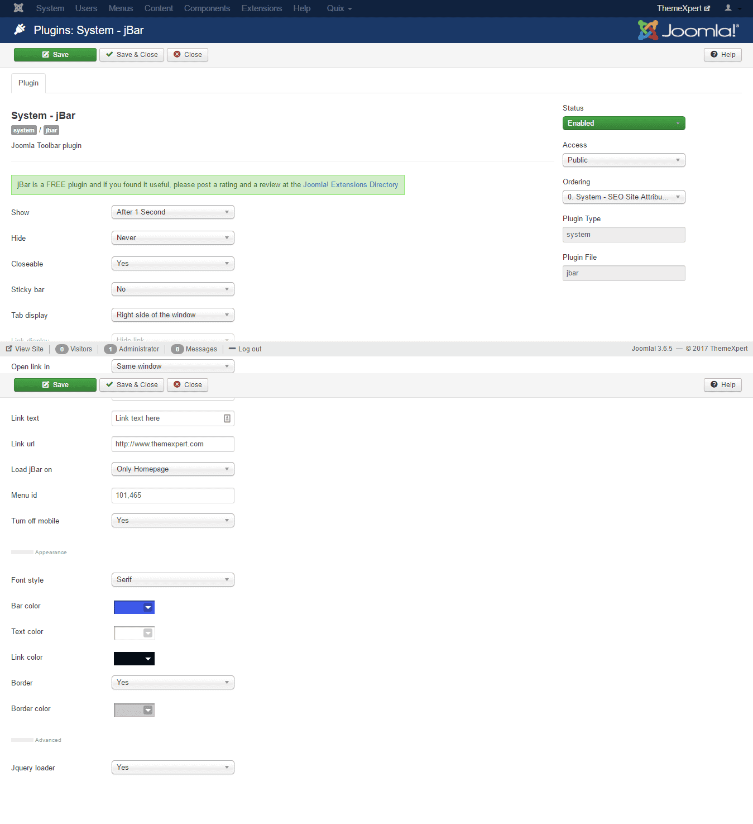Click the Link url input field

[172, 444]
